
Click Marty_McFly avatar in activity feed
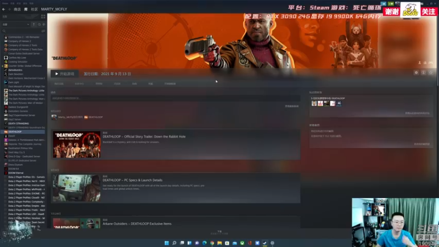(54, 117)
